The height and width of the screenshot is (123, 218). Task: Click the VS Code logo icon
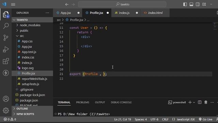4,4
